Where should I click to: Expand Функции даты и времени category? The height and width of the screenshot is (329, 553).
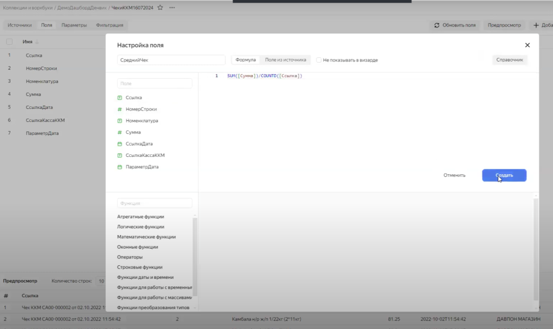[x=145, y=277]
